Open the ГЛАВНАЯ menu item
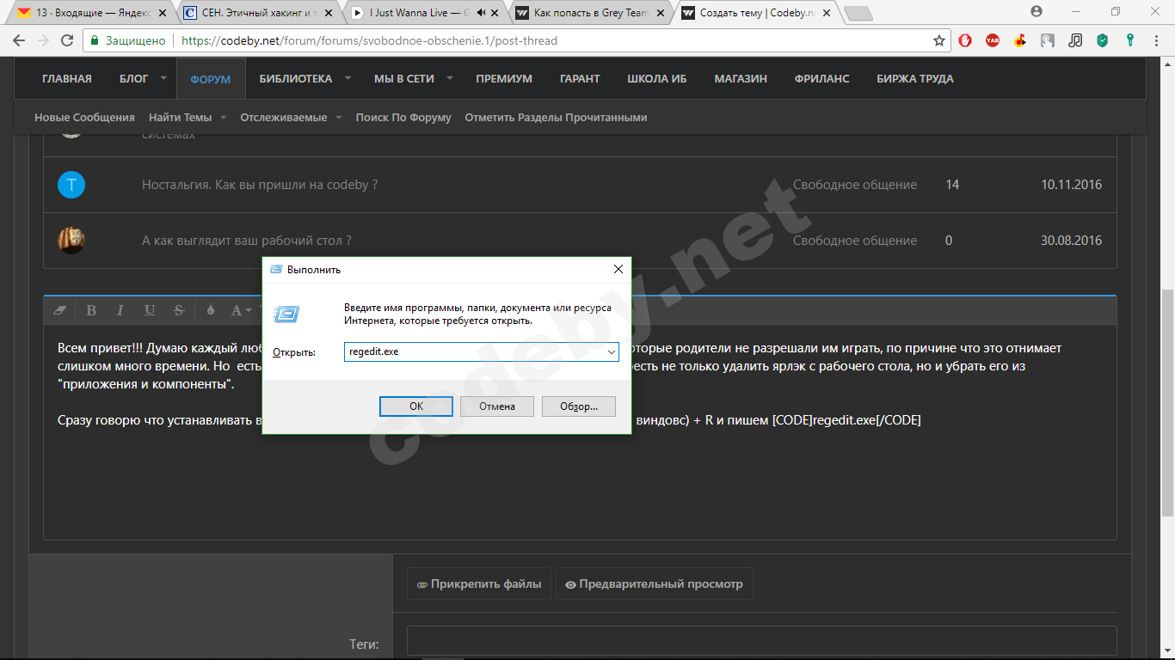Image resolution: width=1175 pixels, height=660 pixels. point(67,79)
